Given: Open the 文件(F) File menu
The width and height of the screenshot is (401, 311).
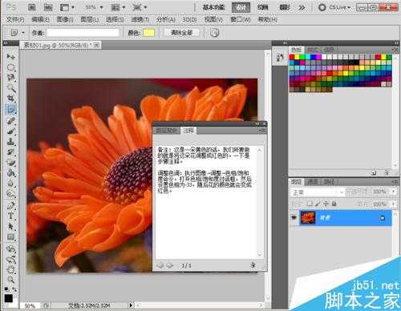Looking at the screenshot, I should 15,20.
